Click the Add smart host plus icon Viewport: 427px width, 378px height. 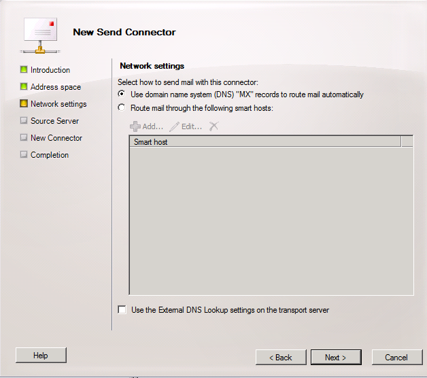[135, 126]
